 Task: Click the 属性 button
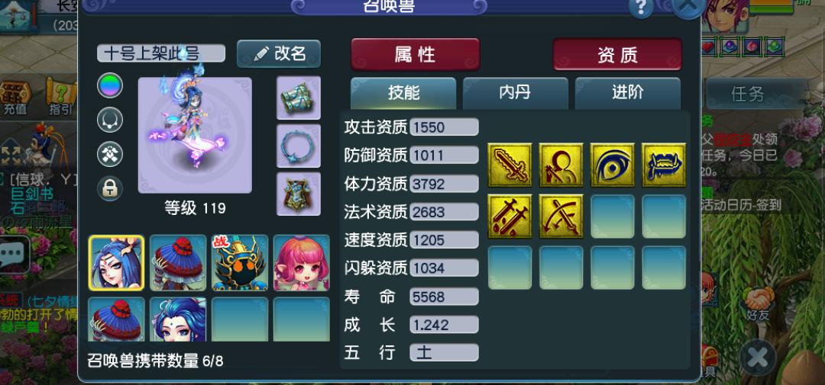(415, 54)
